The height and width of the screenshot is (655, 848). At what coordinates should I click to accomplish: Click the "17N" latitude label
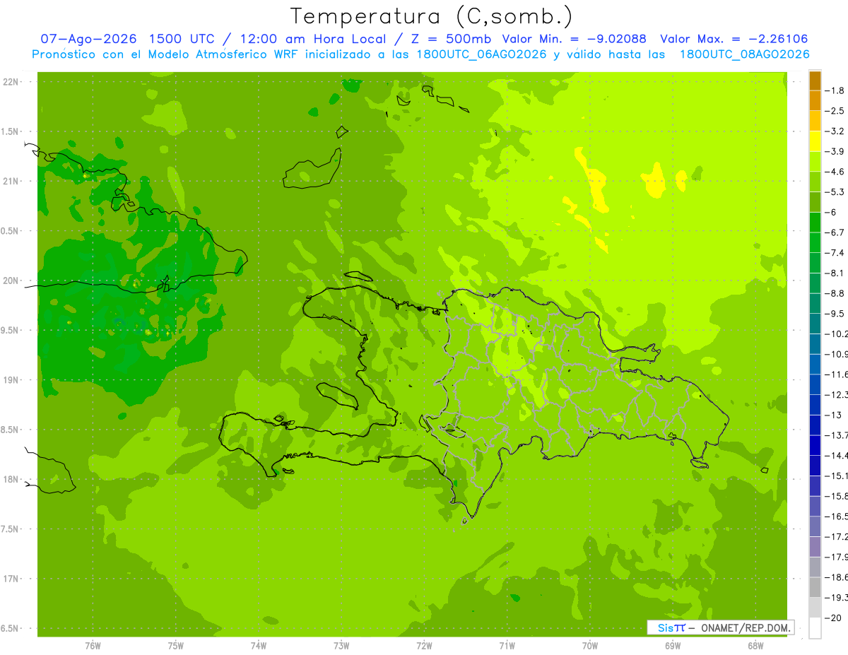point(11,579)
